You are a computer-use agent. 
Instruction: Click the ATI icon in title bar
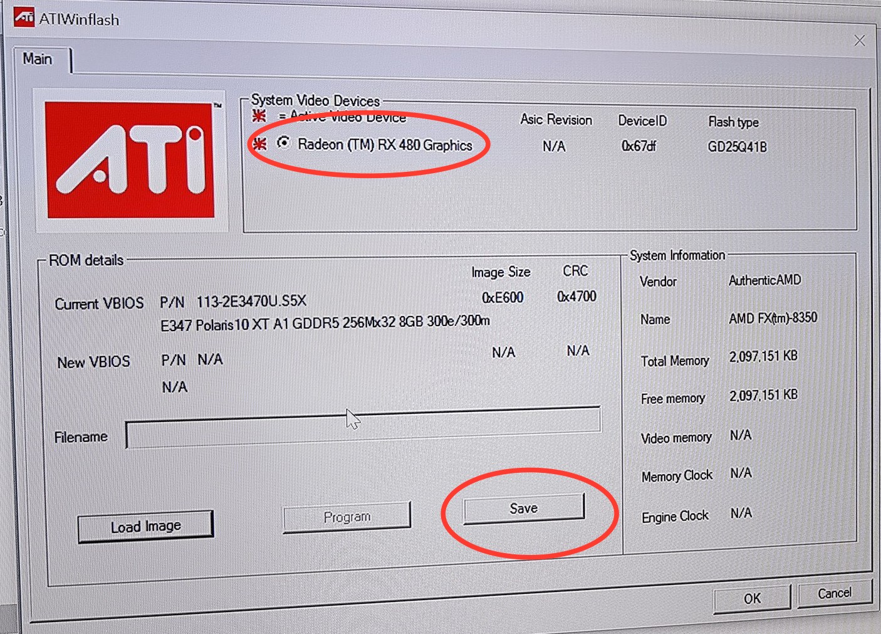point(24,17)
